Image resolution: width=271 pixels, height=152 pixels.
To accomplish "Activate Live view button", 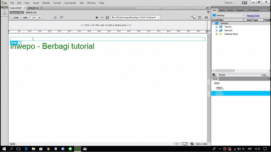I will (x=34, y=18).
